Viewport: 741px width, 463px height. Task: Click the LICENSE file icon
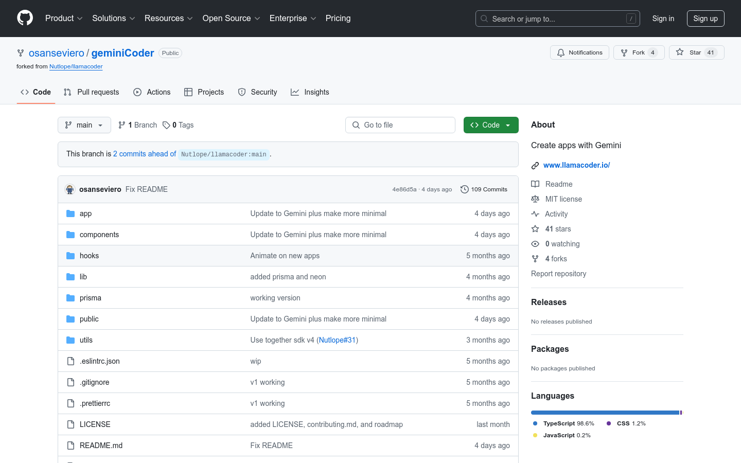(70, 424)
